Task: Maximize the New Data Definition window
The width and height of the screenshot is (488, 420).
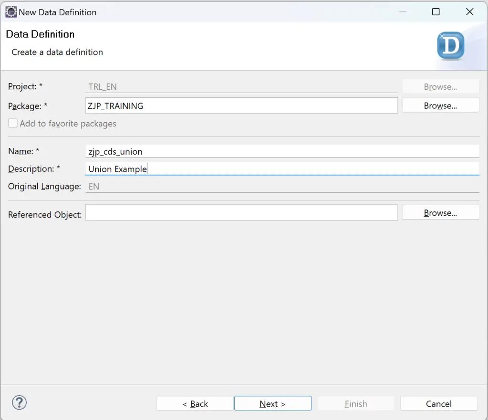Action: (x=436, y=12)
